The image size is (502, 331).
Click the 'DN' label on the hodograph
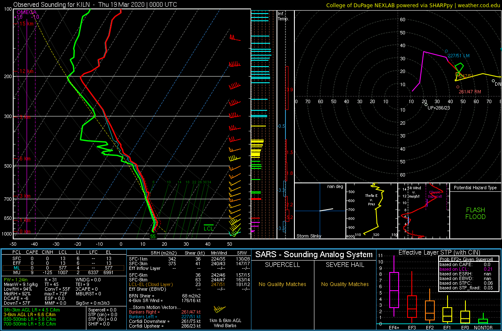point(498,84)
